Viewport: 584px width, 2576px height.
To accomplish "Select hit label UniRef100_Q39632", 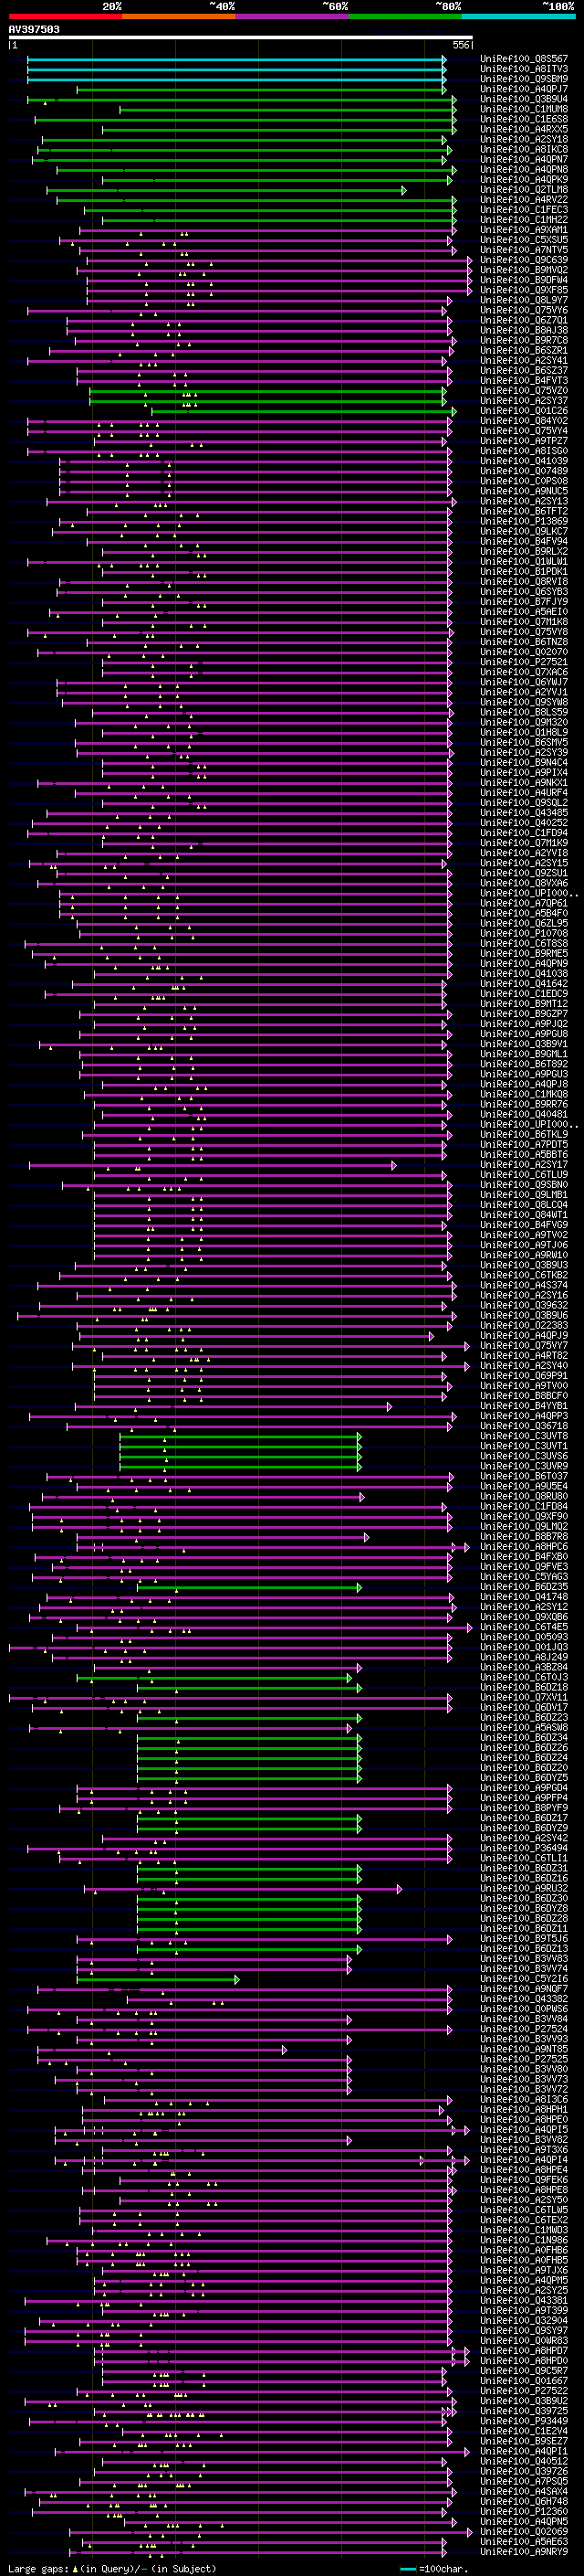I will tap(524, 1305).
